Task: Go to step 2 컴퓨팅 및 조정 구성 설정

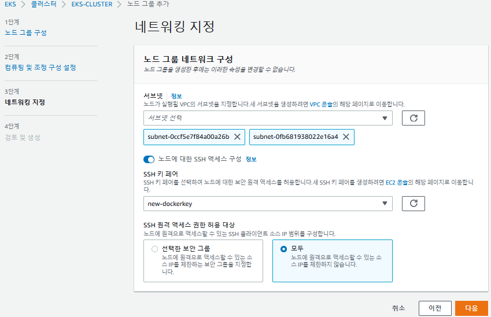Action: pyautogui.click(x=40, y=67)
